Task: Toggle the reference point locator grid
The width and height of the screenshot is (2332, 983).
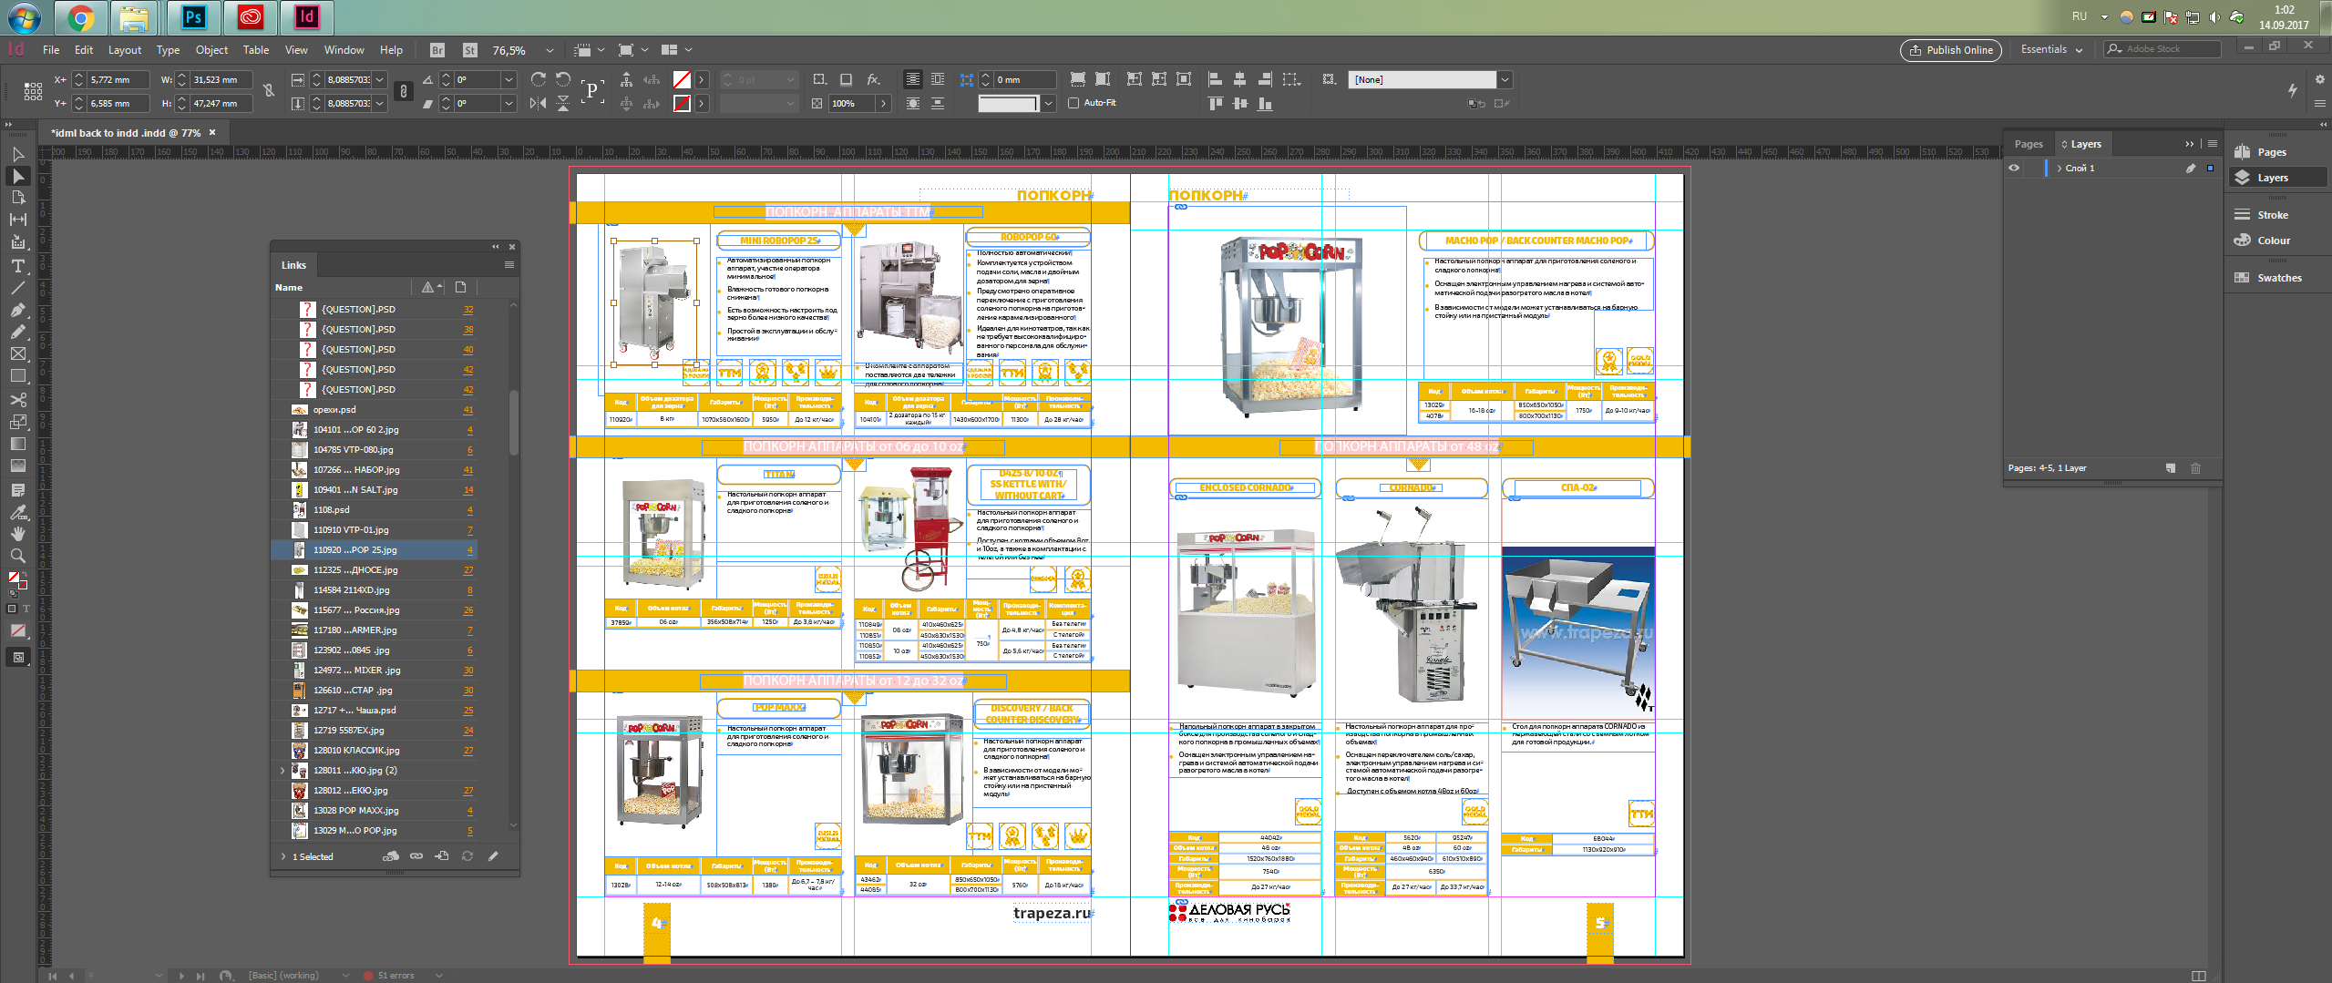Action: (x=33, y=90)
